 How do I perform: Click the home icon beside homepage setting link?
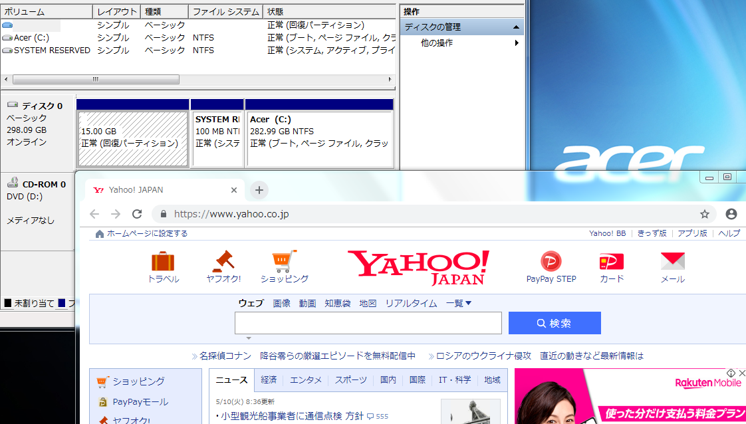(100, 233)
